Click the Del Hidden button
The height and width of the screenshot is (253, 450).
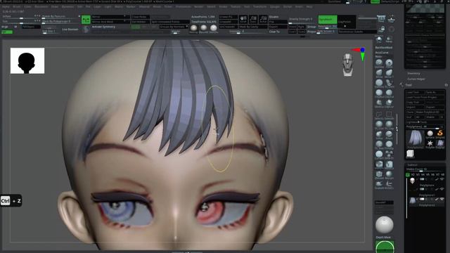click(141, 22)
